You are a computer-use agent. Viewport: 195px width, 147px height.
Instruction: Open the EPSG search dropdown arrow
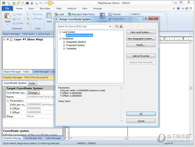[110, 26]
